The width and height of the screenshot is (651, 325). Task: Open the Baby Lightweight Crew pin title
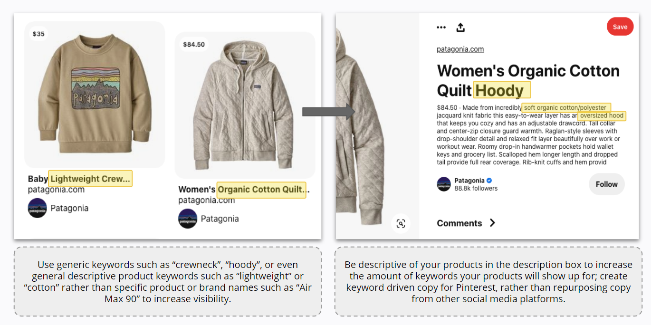tap(79, 179)
